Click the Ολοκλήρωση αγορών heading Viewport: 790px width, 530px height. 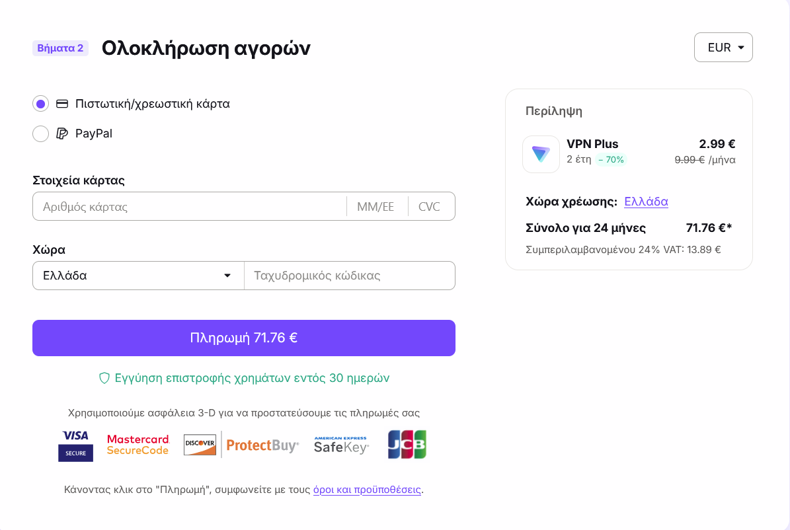pos(206,48)
